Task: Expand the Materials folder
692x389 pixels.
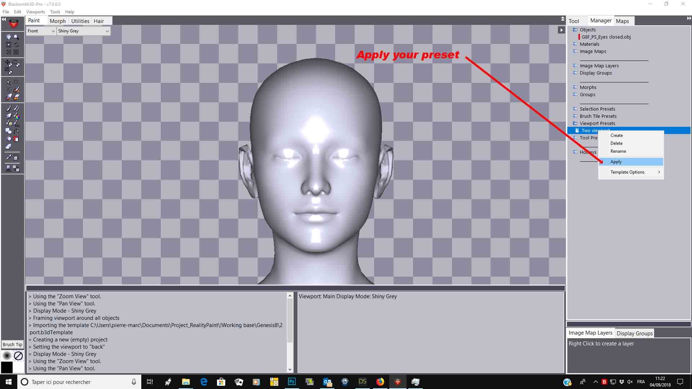Action: [575, 44]
